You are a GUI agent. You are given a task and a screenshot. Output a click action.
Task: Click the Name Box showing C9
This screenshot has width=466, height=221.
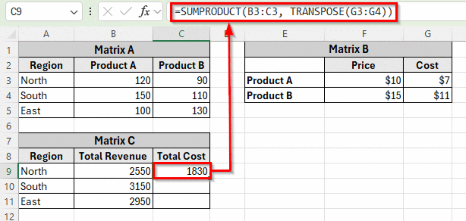pyautogui.click(x=44, y=12)
